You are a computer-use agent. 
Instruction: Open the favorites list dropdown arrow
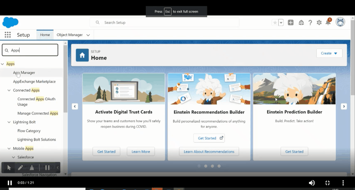point(281,23)
